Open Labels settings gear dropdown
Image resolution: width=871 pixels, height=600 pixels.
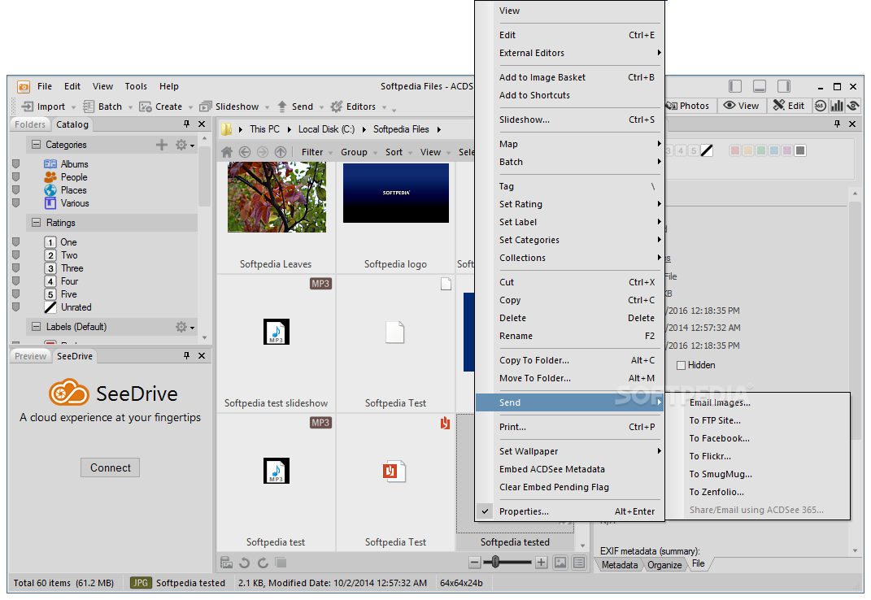[185, 327]
